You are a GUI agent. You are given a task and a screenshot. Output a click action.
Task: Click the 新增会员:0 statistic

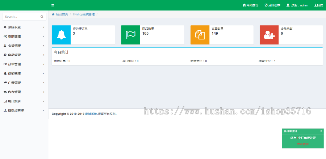point(198,61)
